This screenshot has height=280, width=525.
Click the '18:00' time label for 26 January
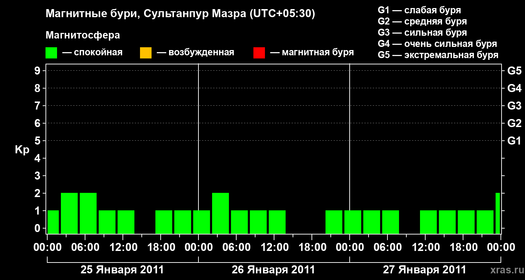coord(312,247)
